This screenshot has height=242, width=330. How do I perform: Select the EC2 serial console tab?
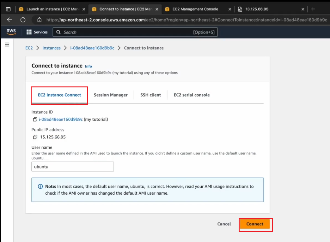[x=192, y=95]
